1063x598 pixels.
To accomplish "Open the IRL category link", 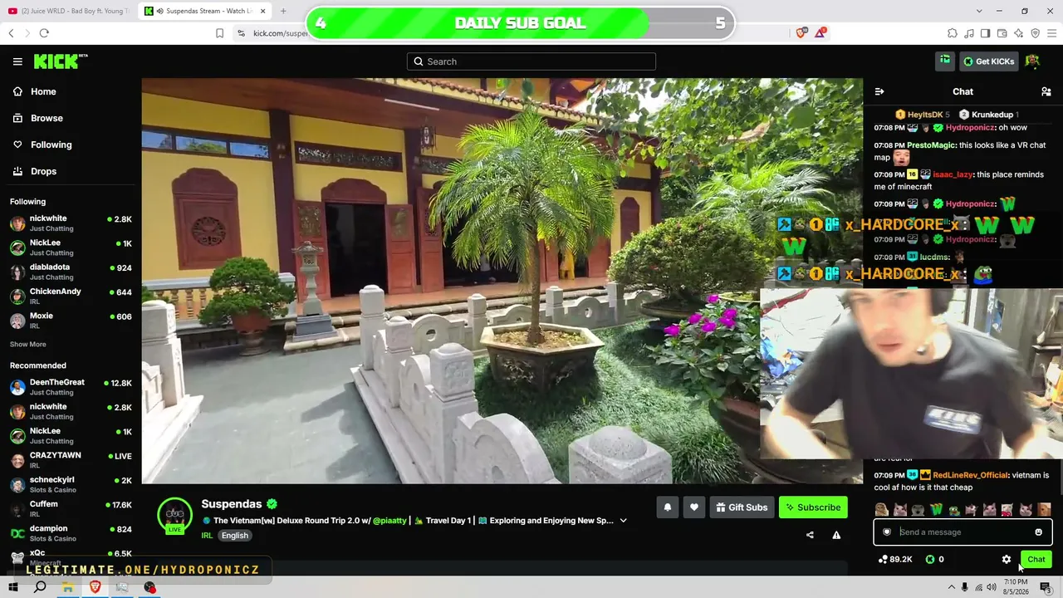I will click(x=207, y=536).
